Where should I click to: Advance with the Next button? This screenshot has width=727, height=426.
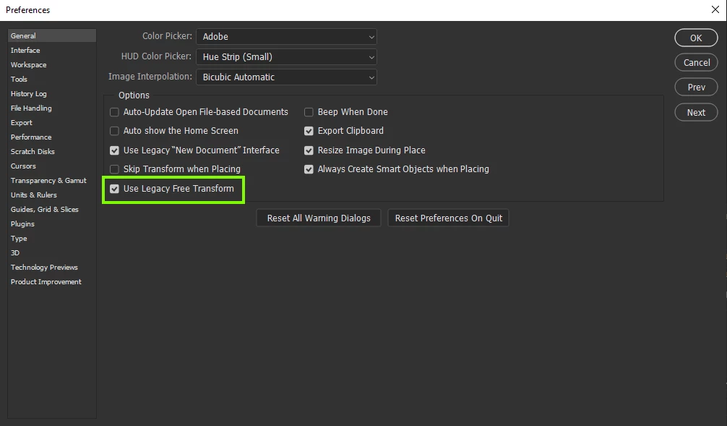[x=696, y=112]
